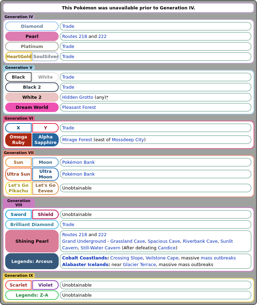Open the Legends: Z-A game label
This screenshot has width=257, height=305.
coord(32,295)
